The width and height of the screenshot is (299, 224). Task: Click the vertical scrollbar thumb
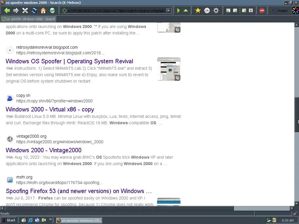297,114
